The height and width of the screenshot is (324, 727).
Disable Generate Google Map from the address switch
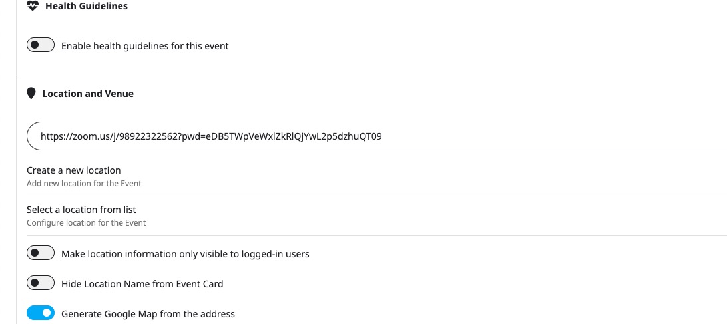tap(41, 313)
